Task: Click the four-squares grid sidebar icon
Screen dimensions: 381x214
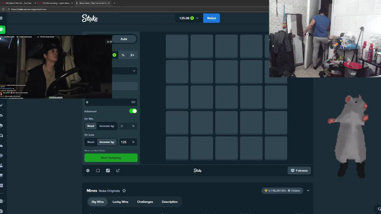Action: pos(1,185)
